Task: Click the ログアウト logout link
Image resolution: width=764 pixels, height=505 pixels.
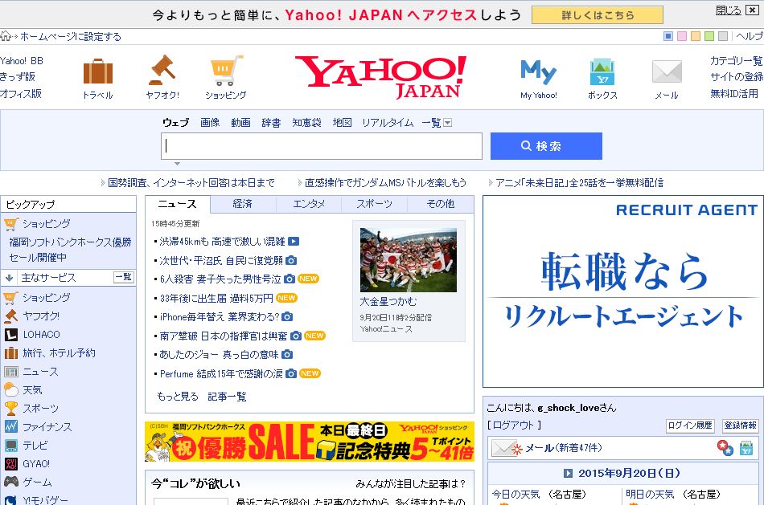Action: 514,426
